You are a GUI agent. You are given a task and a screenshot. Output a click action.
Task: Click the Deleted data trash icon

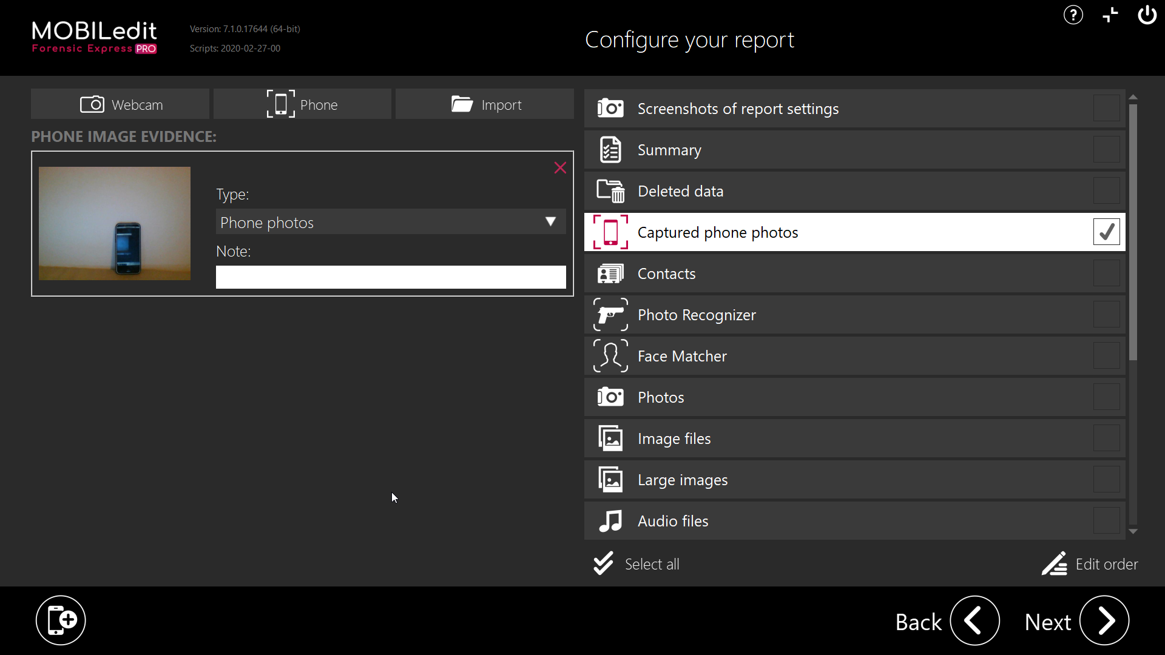(610, 191)
